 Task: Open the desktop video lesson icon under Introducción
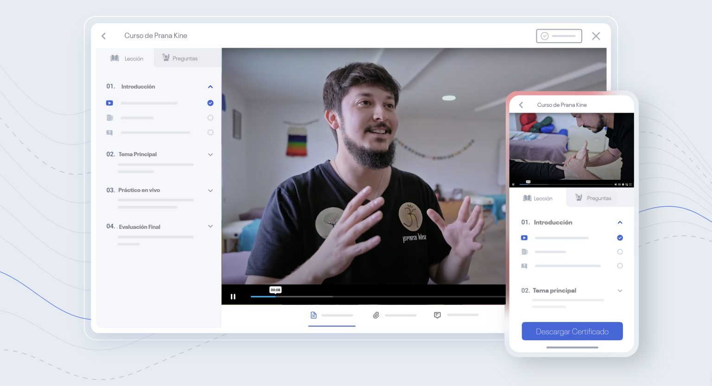(x=109, y=103)
